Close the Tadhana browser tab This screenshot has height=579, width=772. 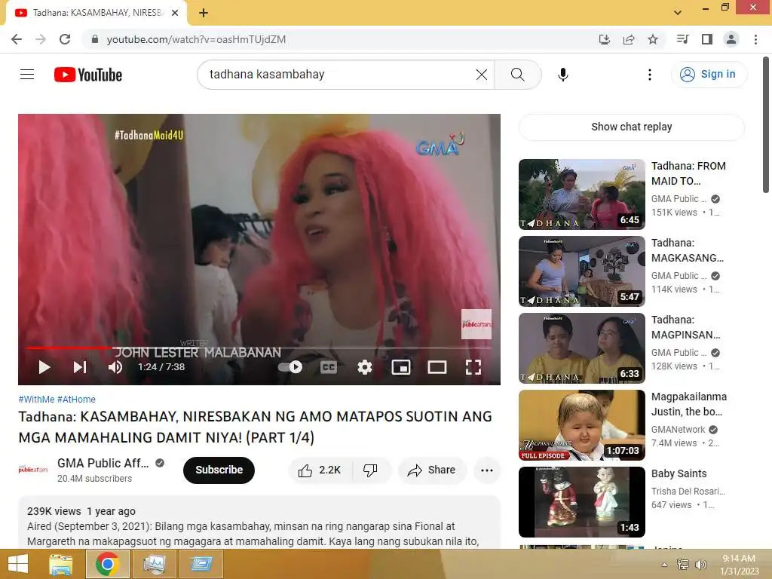point(175,13)
